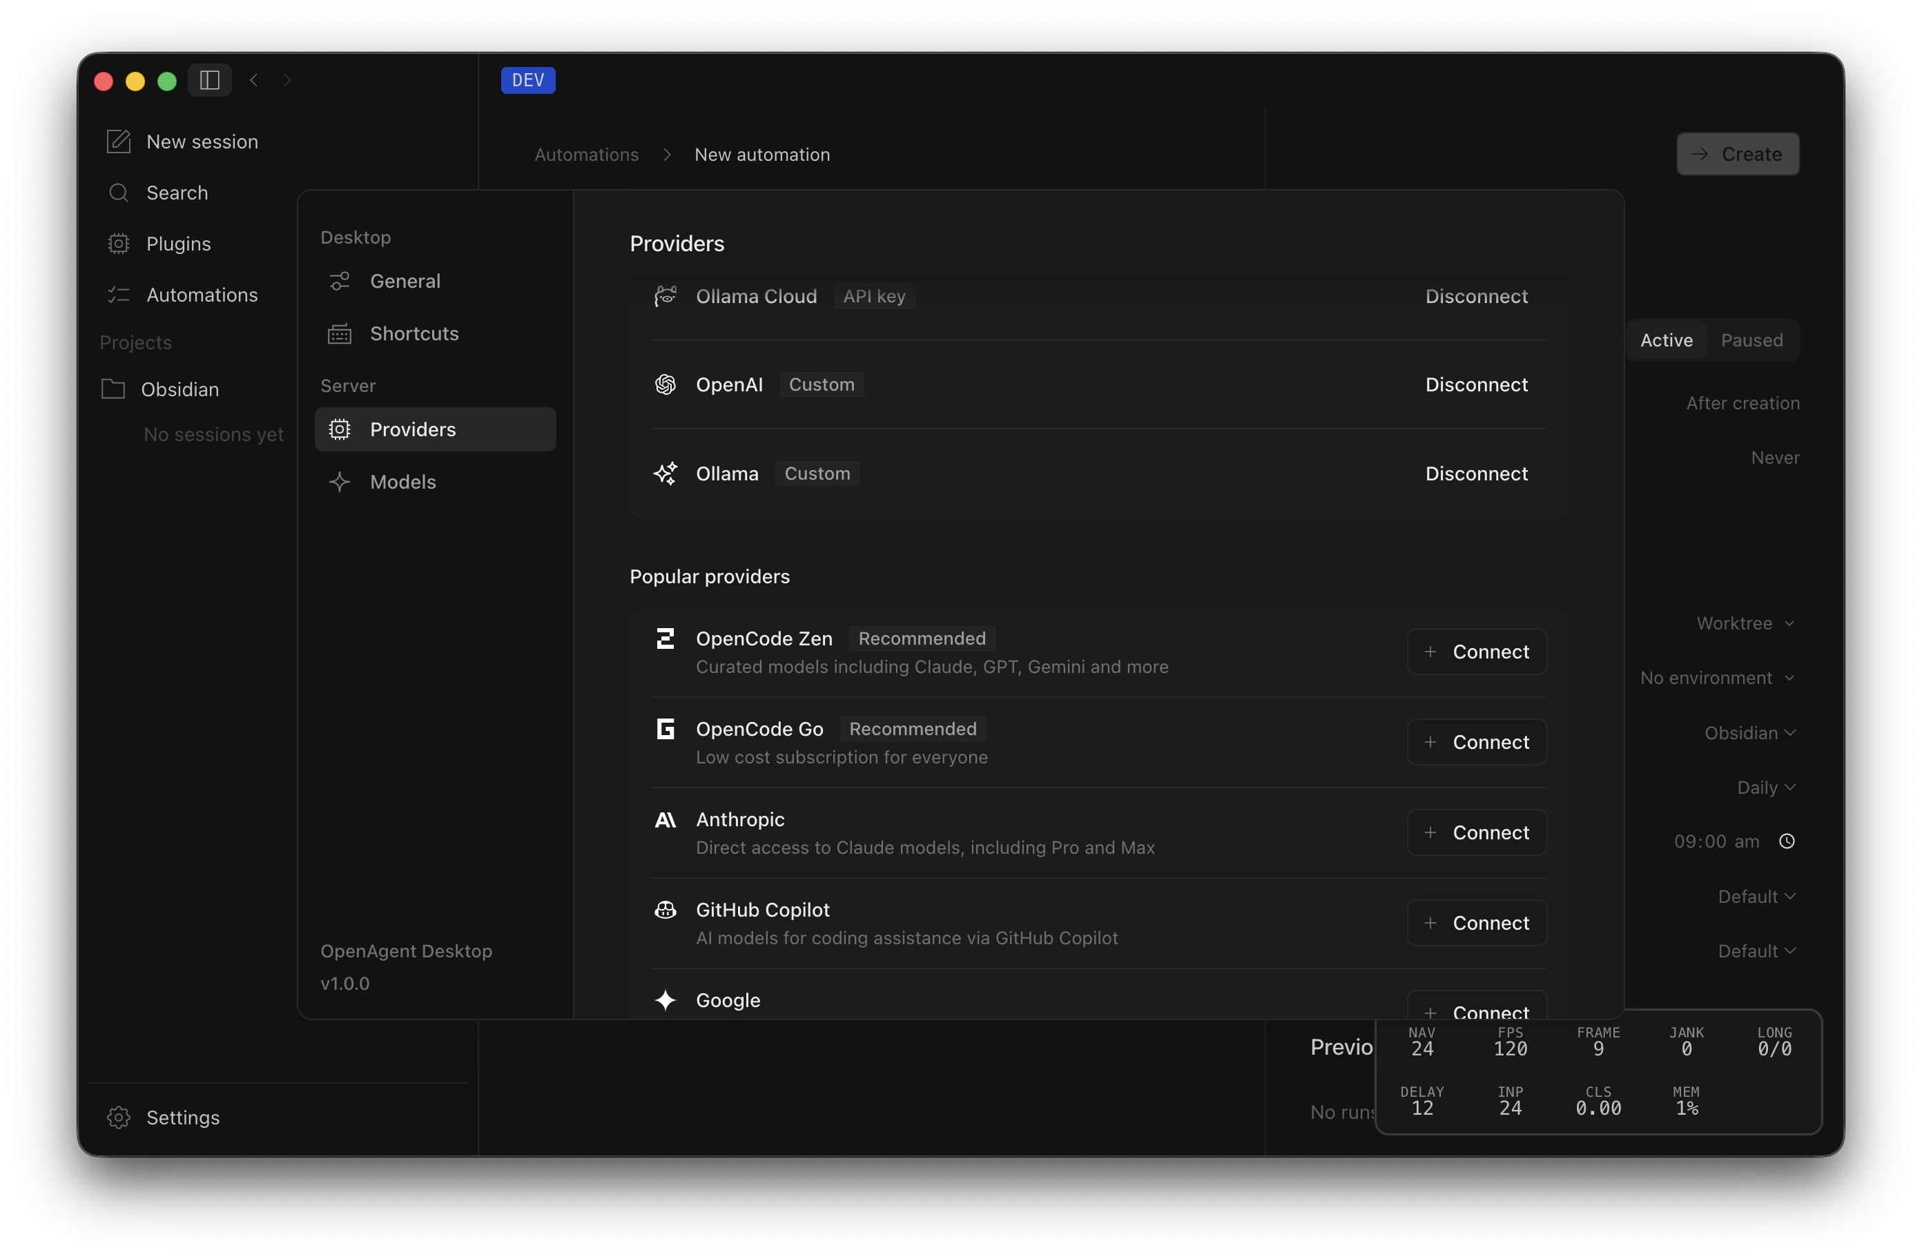
Task: Click the v1.0.0 version label
Action: coord(344,983)
